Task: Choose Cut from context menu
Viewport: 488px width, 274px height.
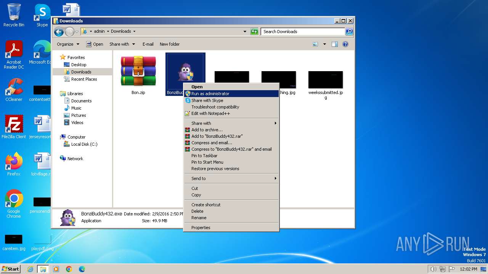Action: pos(231,188)
